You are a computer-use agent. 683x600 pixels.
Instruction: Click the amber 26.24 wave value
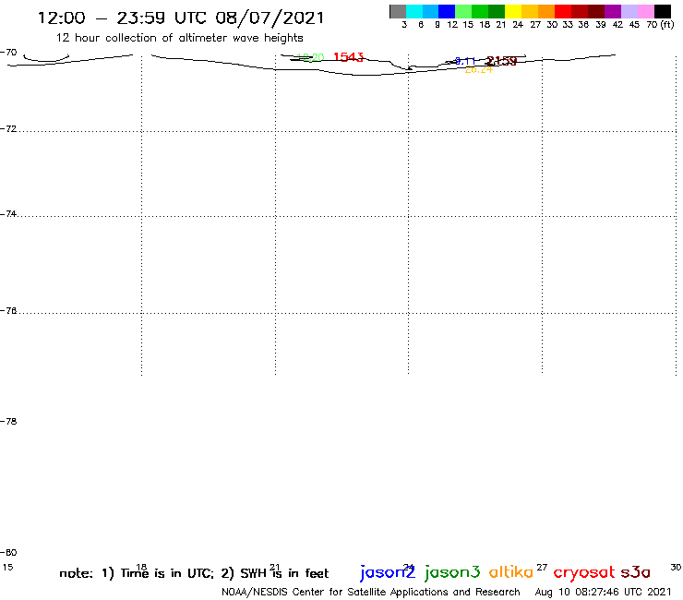[x=479, y=70]
